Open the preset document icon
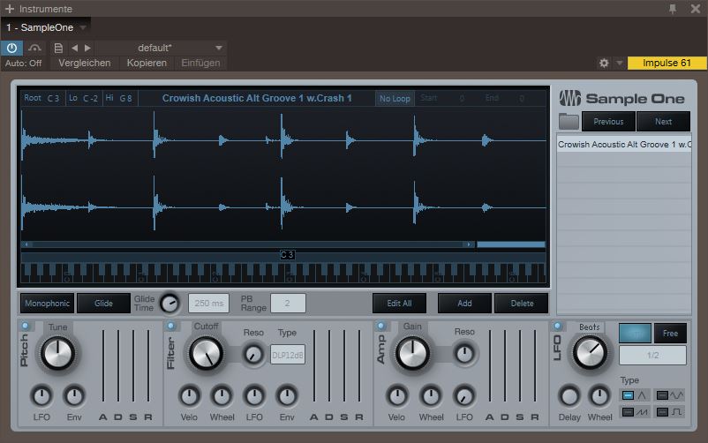The height and width of the screenshot is (443, 708). click(x=58, y=48)
